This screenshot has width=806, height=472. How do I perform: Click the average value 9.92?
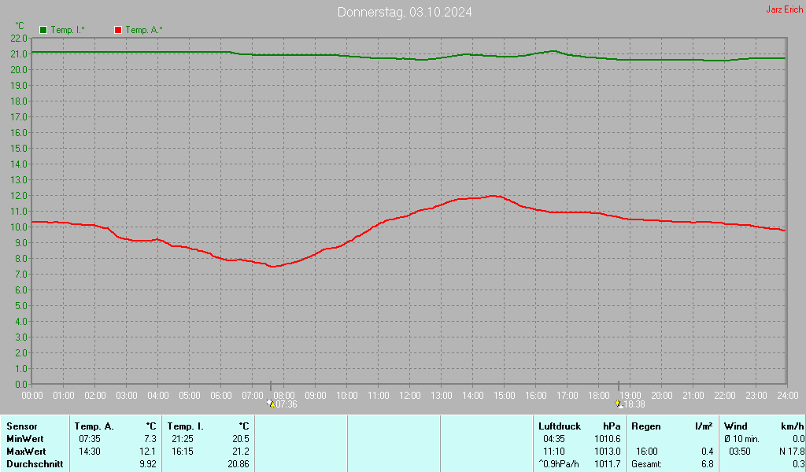[x=147, y=464]
